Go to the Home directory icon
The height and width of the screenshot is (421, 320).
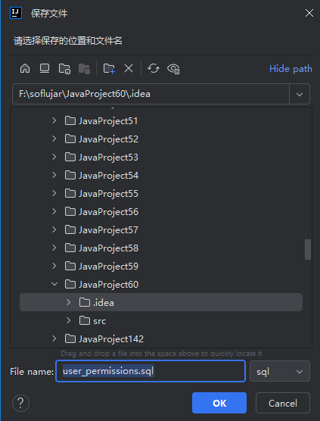(x=25, y=68)
